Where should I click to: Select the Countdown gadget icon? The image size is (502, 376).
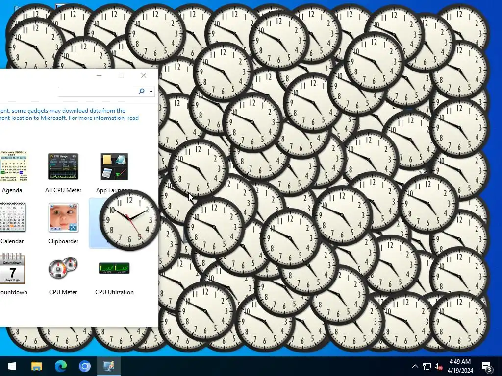point(12,268)
